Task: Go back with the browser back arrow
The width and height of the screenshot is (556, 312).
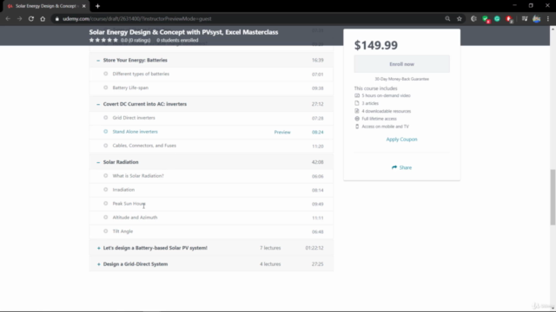Action: pos(8,19)
